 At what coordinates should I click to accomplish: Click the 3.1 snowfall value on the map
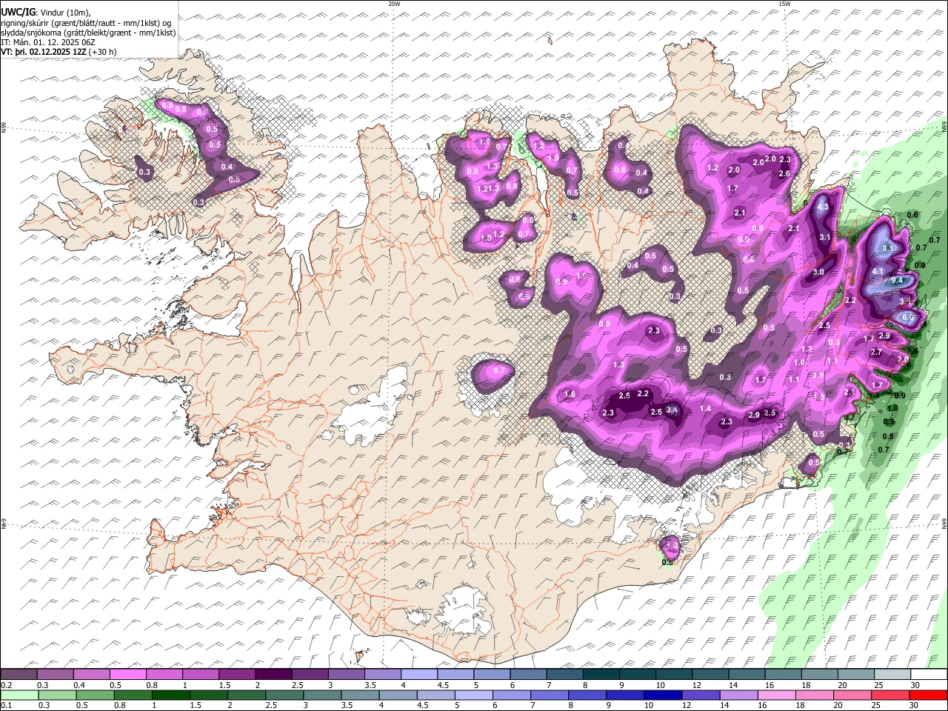coord(825,237)
